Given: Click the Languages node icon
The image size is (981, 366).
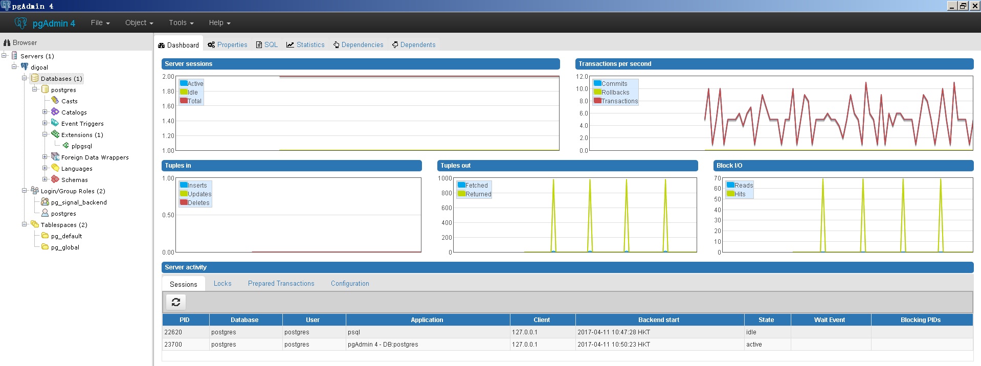Looking at the screenshot, I should 55,168.
